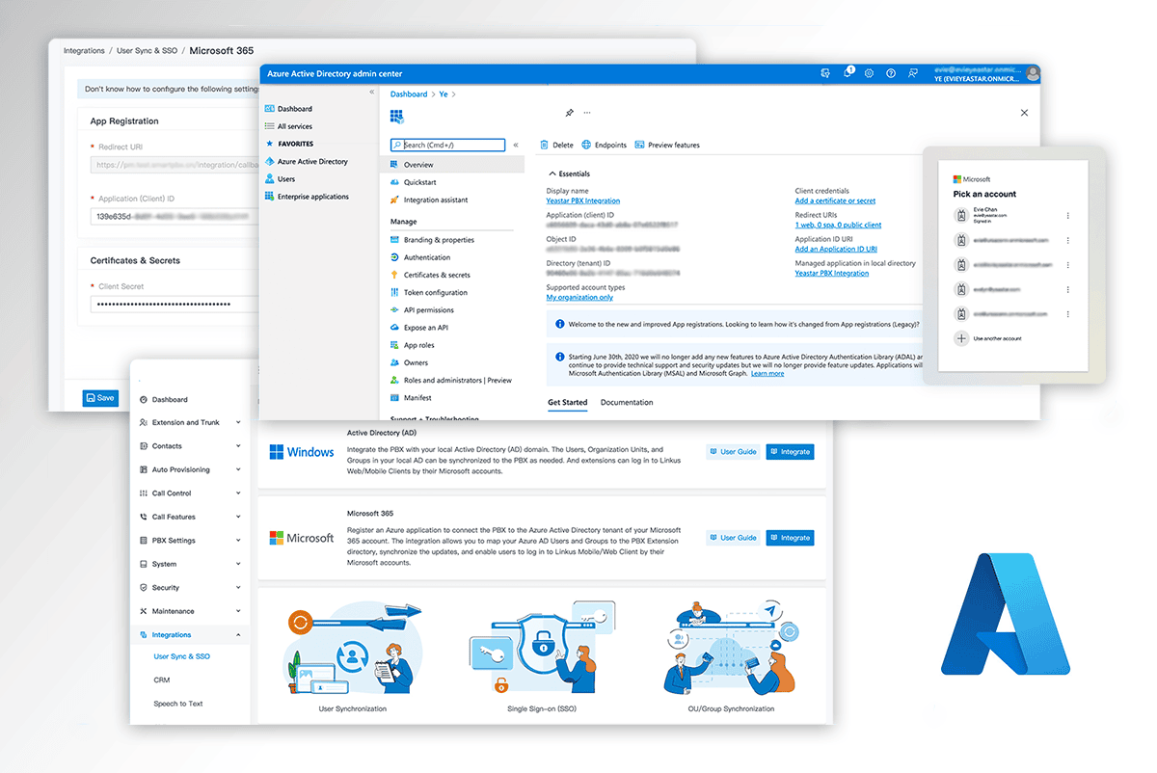Open Endpoints in the app toolbar
The height and width of the screenshot is (773, 1157).
(605, 146)
